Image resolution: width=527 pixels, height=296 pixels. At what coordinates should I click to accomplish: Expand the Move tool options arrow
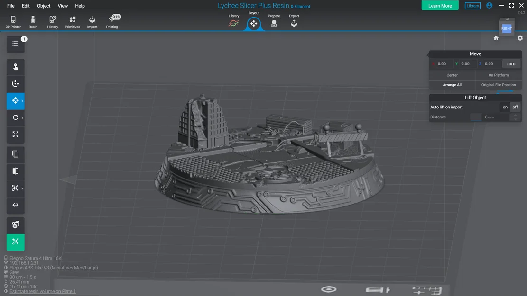[x=22, y=101]
